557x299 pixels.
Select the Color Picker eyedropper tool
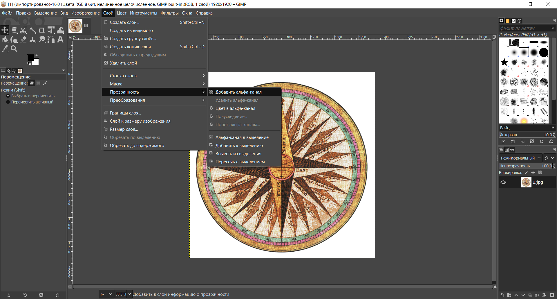5,49
